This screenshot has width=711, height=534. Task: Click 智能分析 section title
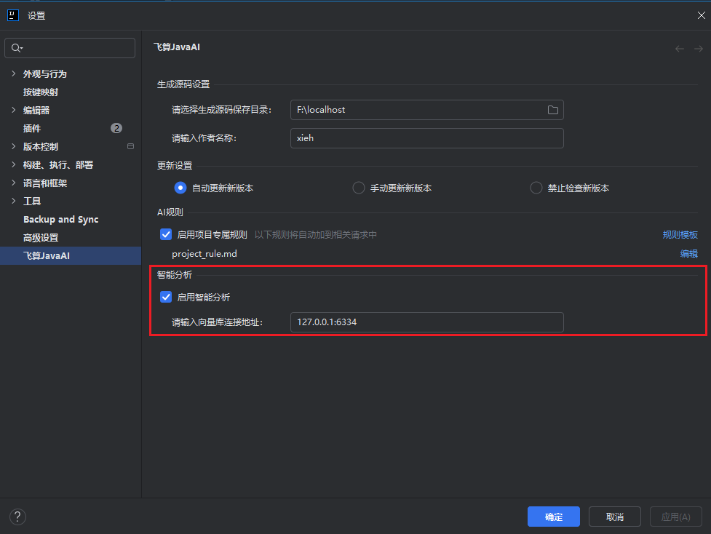click(x=175, y=275)
